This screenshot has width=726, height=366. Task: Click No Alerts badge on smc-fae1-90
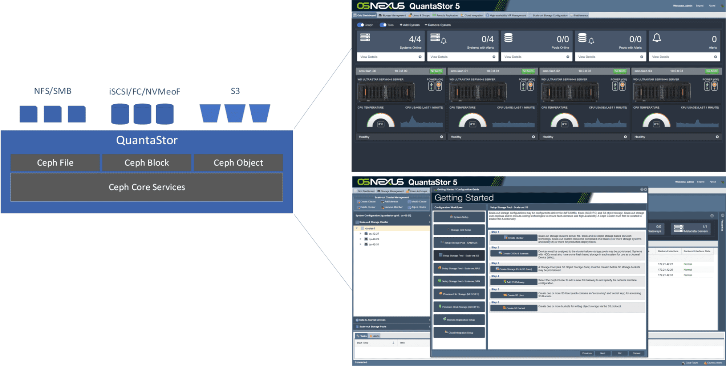436,71
